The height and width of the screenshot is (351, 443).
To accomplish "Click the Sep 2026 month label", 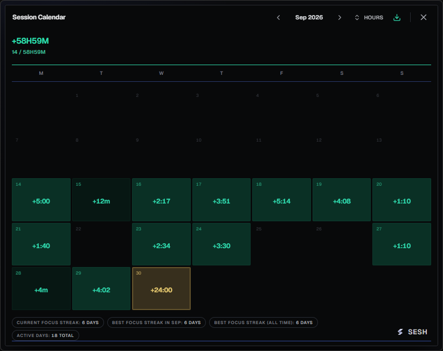I will click(x=309, y=17).
